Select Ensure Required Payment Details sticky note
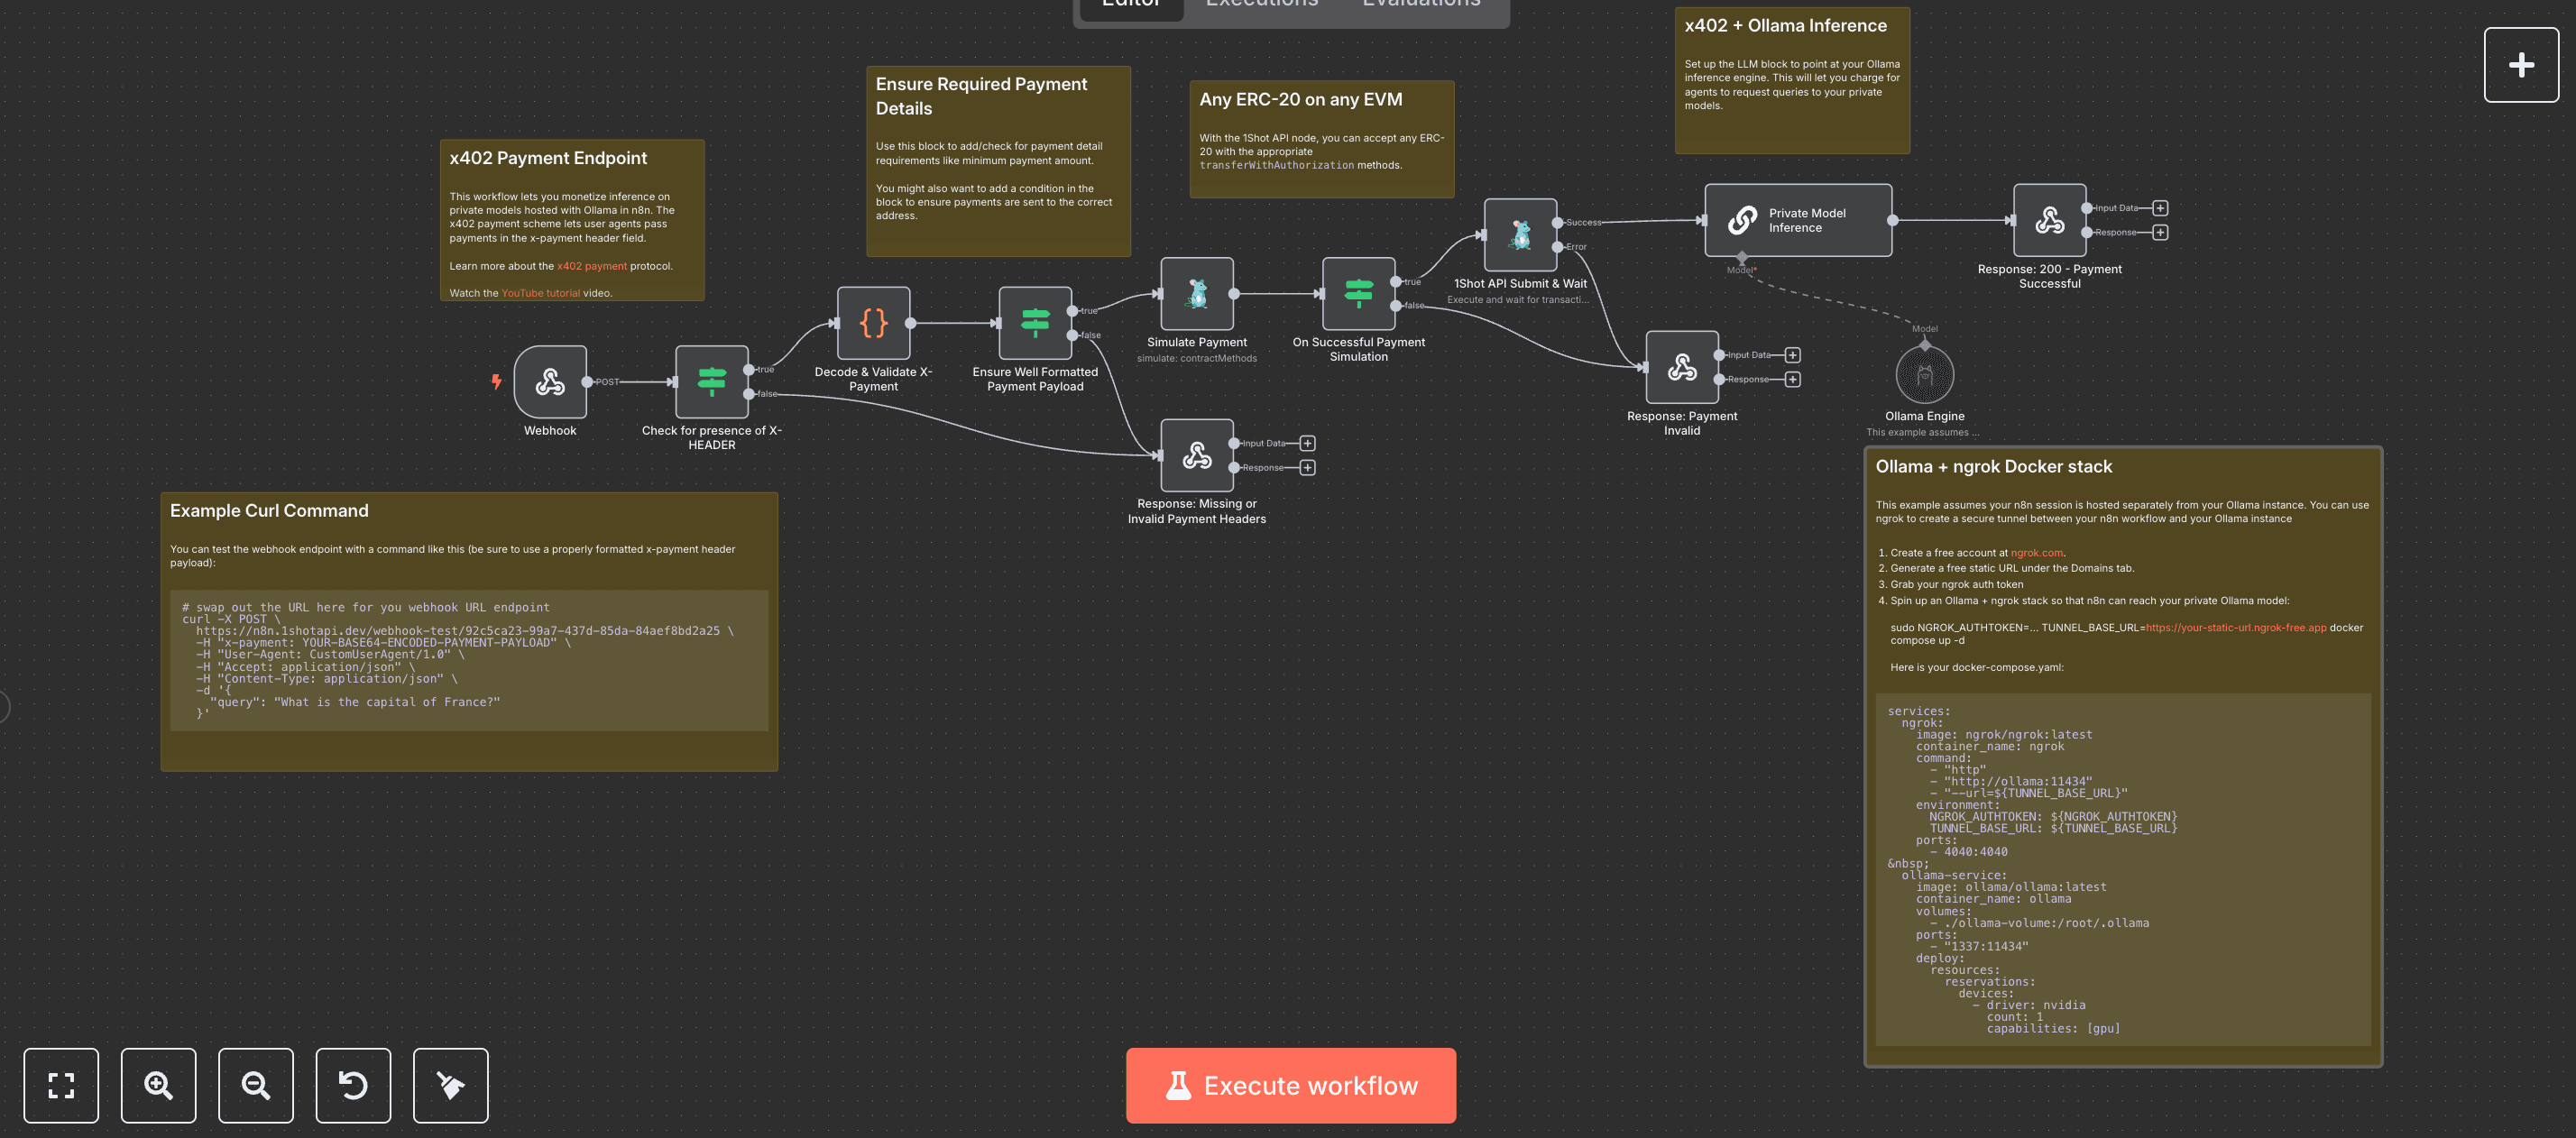The width and height of the screenshot is (2576, 1138). tap(998, 161)
